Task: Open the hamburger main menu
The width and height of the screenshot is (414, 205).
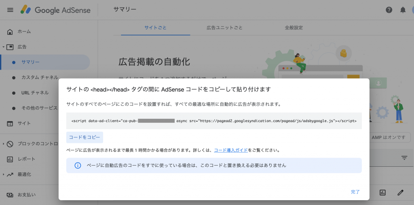Action: tap(10, 10)
